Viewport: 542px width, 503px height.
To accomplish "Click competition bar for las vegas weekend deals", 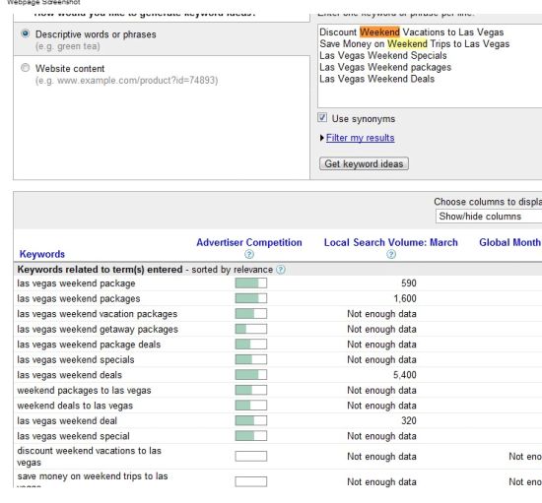I will point(251,375).
